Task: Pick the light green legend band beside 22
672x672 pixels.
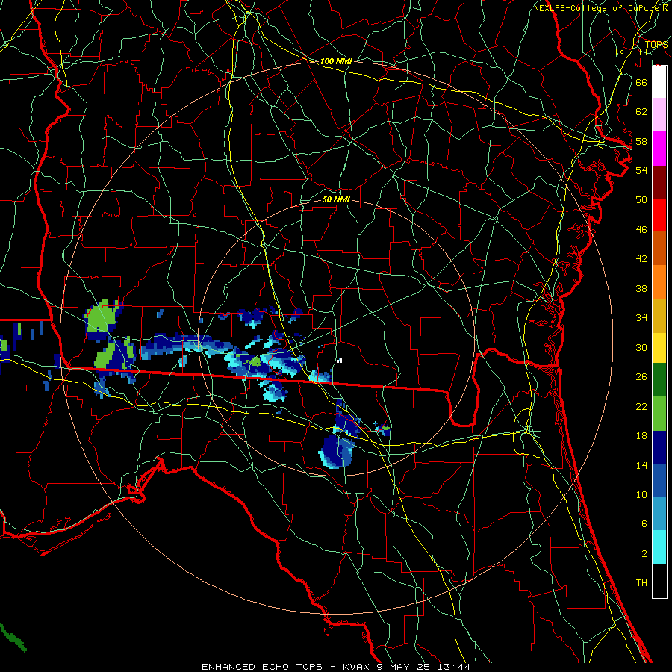Action: point(659,414)
